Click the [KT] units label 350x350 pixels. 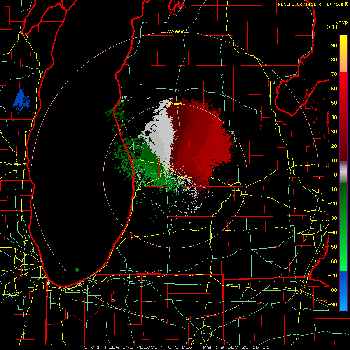pyautogui.click(x=332, y=27)
